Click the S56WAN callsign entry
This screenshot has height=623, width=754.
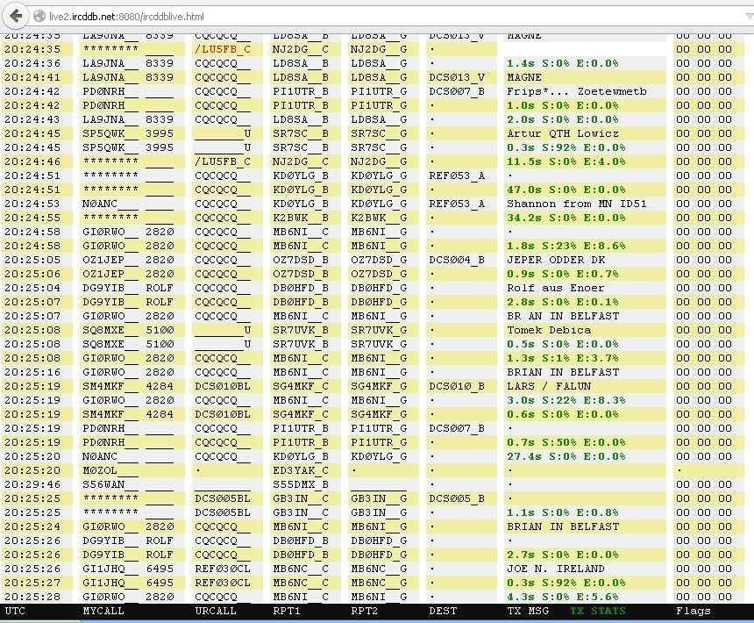pos(103,484)
